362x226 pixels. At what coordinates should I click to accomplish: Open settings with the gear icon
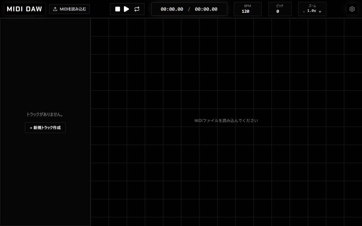(x=352, y=9)
